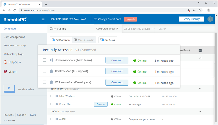218x125 pixels.
Task: Check the John-Windows (Tech team) checkbox
Action: coord(44,60)
